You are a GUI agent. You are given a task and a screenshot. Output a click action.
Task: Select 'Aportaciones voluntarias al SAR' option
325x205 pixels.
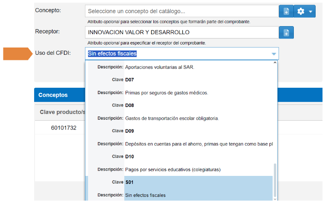tap(159, 67)
